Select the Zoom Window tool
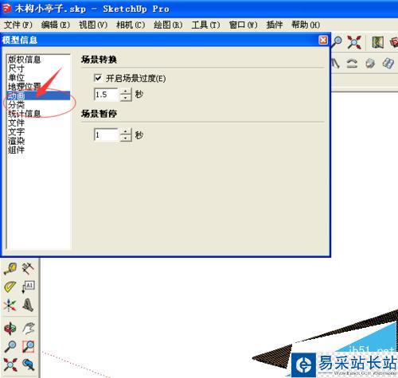The image size is (398, 378). click(x=28, y=346)
